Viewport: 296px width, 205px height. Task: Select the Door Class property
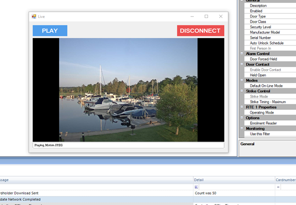(x=270, y=22)
